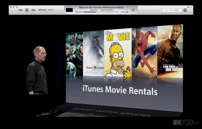Adjust the volume slider knob
The image size is (202, 129).
(x=47, y=10)
